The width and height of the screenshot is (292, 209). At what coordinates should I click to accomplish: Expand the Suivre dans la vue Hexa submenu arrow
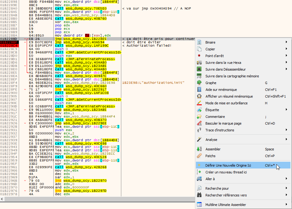click(x=286, y=63)
